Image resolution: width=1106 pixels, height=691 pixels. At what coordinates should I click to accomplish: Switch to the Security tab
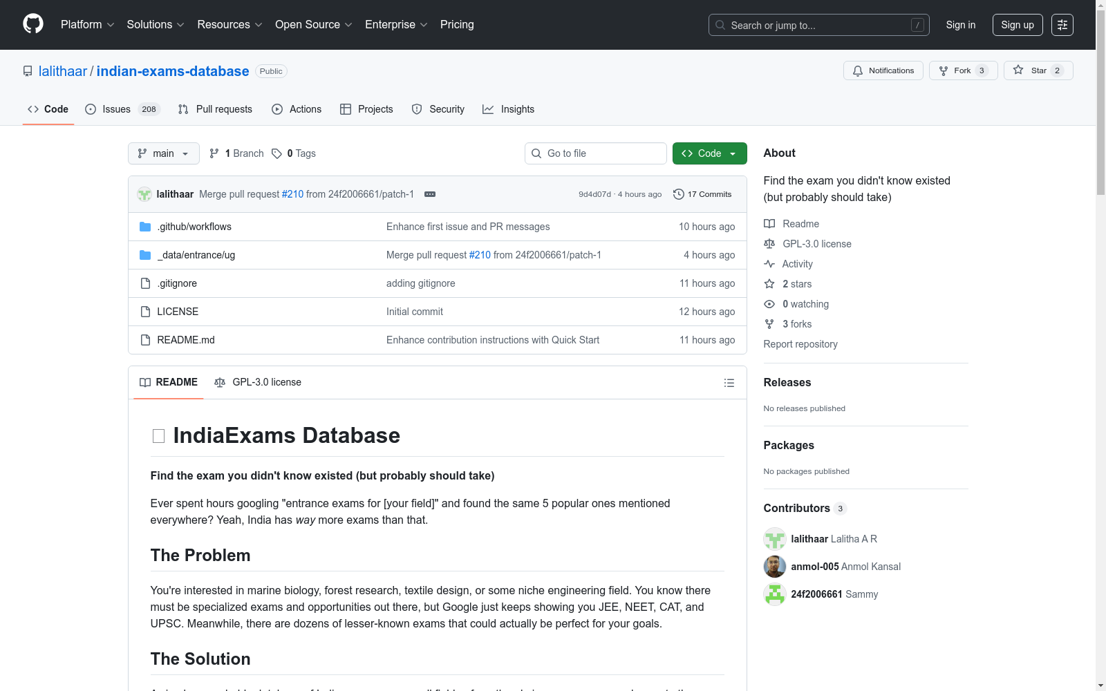[x=438, y=109]
